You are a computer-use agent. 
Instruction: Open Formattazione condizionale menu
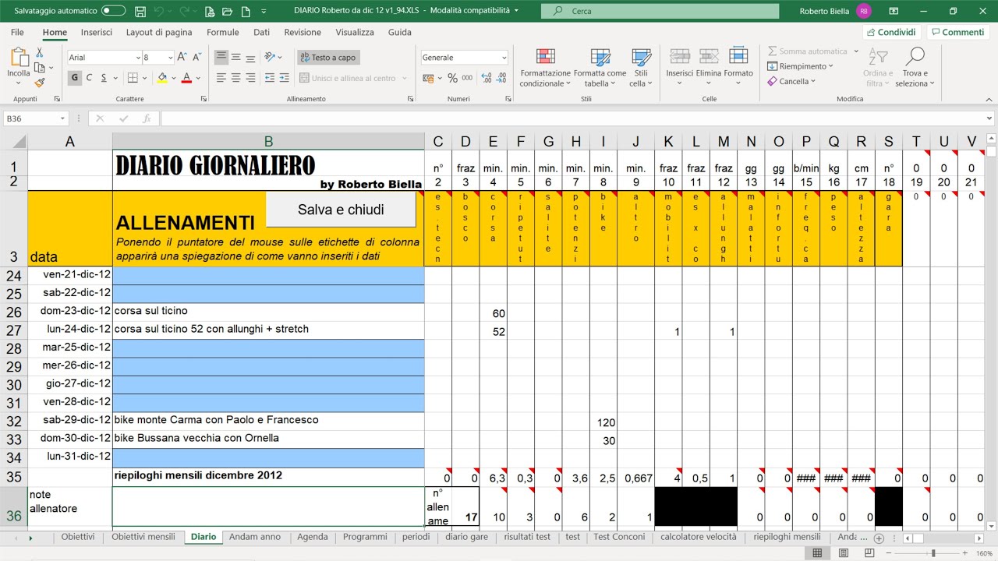tap(546, 68)
